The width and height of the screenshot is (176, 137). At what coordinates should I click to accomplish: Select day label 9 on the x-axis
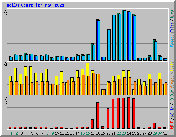tap(53, 133)
